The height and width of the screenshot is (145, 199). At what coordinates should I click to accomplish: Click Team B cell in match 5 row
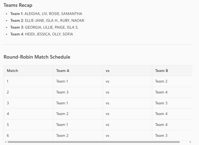point(161,125)
